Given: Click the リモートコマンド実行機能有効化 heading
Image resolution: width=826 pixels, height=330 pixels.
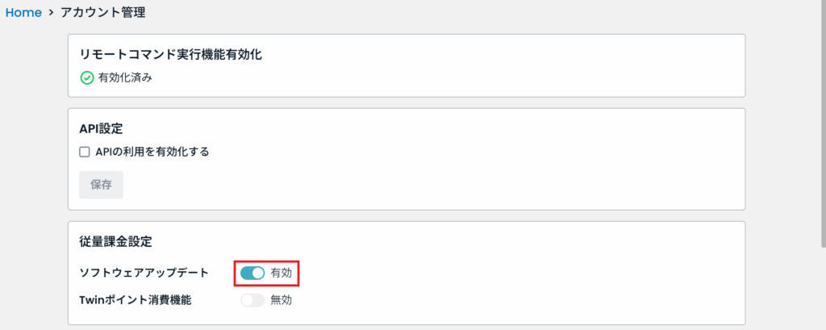Looking at the screenshot, I should (171, 55).
